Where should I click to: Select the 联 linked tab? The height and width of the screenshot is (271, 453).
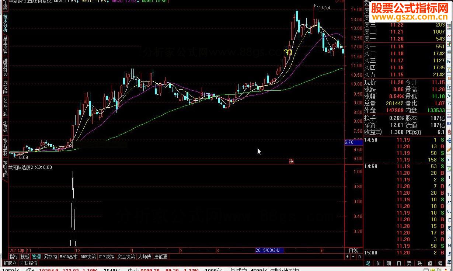pyautogui.click(x=419, y=263)
